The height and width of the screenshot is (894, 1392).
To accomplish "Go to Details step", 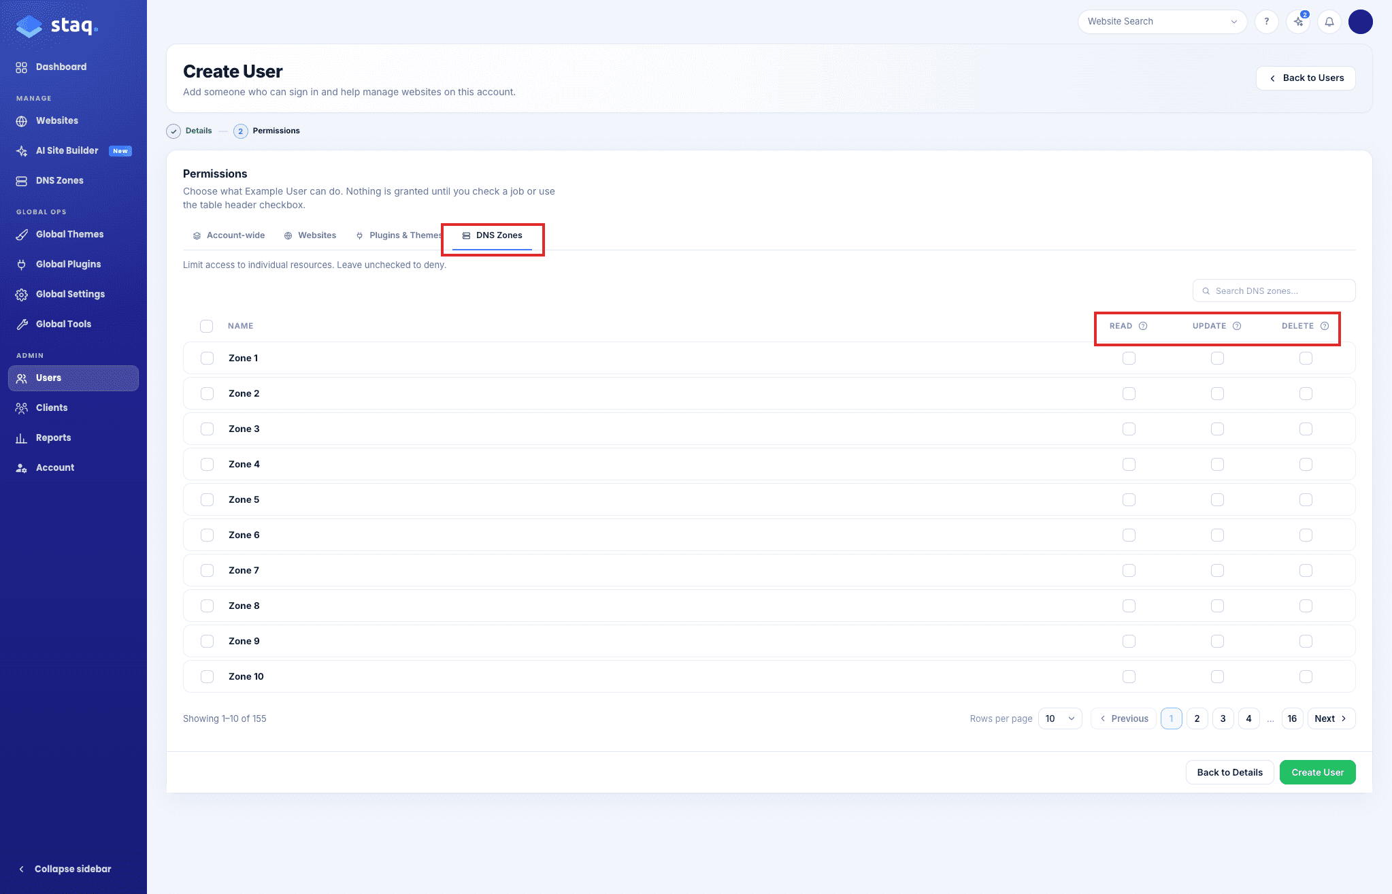I will pyautogui.click(x=199, y=131).
